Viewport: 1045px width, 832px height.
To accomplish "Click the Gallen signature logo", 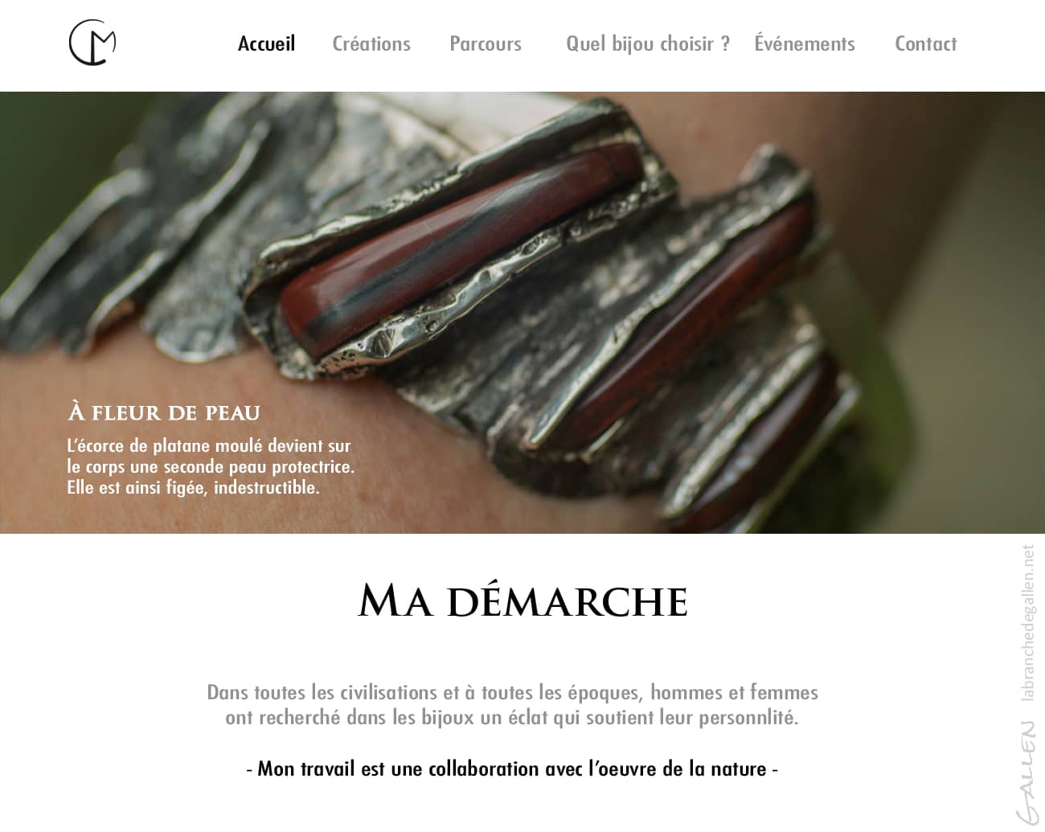I will point(1027,772).
